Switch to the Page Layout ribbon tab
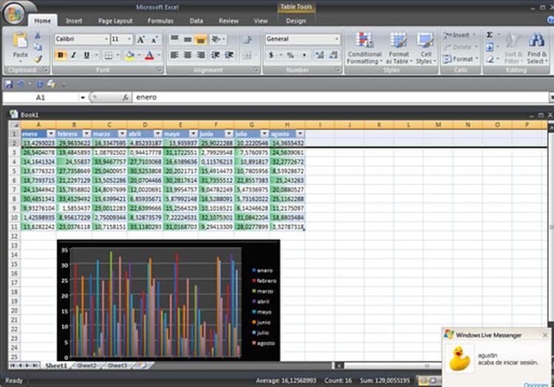554x387 pixels. (x=115, y=21)
